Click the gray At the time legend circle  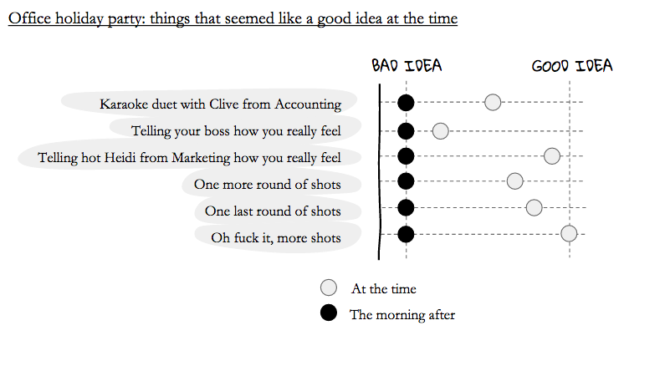[x=329, y=287]
